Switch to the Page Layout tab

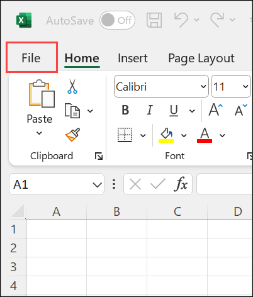point(201,58)
